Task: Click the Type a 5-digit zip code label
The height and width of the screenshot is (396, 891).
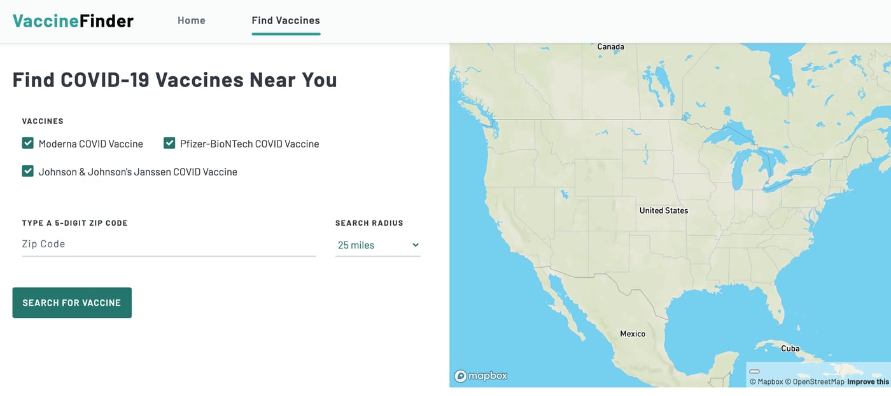Action: [x=75, y=223]
